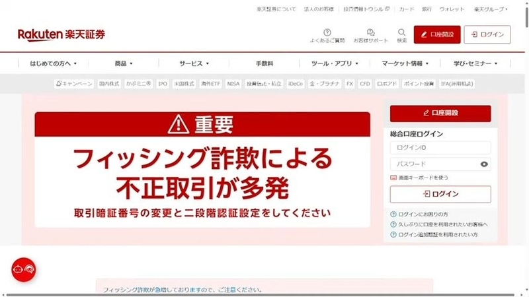Screen dimensions: 529x297
Task: Click the ログイン button under password field
Action: [x=440, y=194]
